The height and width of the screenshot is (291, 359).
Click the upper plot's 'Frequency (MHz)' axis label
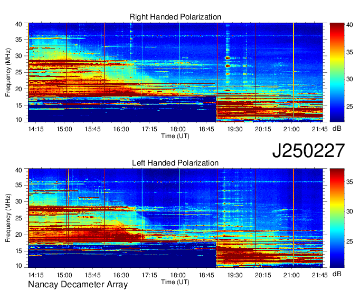point(8,72)
